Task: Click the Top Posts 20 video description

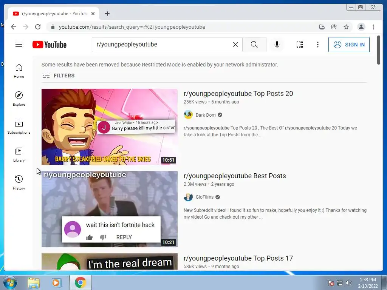Action: (270, 131)
